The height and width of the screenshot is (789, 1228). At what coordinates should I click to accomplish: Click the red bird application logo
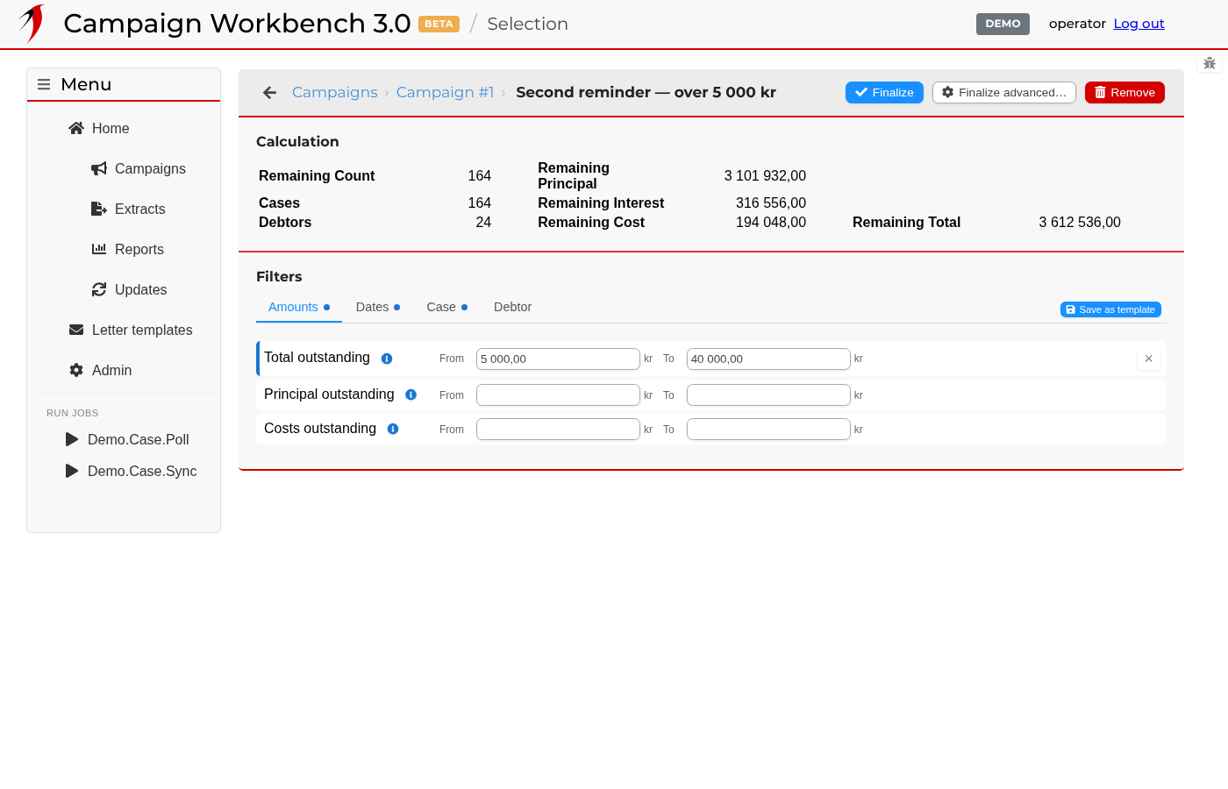click(x=32, y=23)
